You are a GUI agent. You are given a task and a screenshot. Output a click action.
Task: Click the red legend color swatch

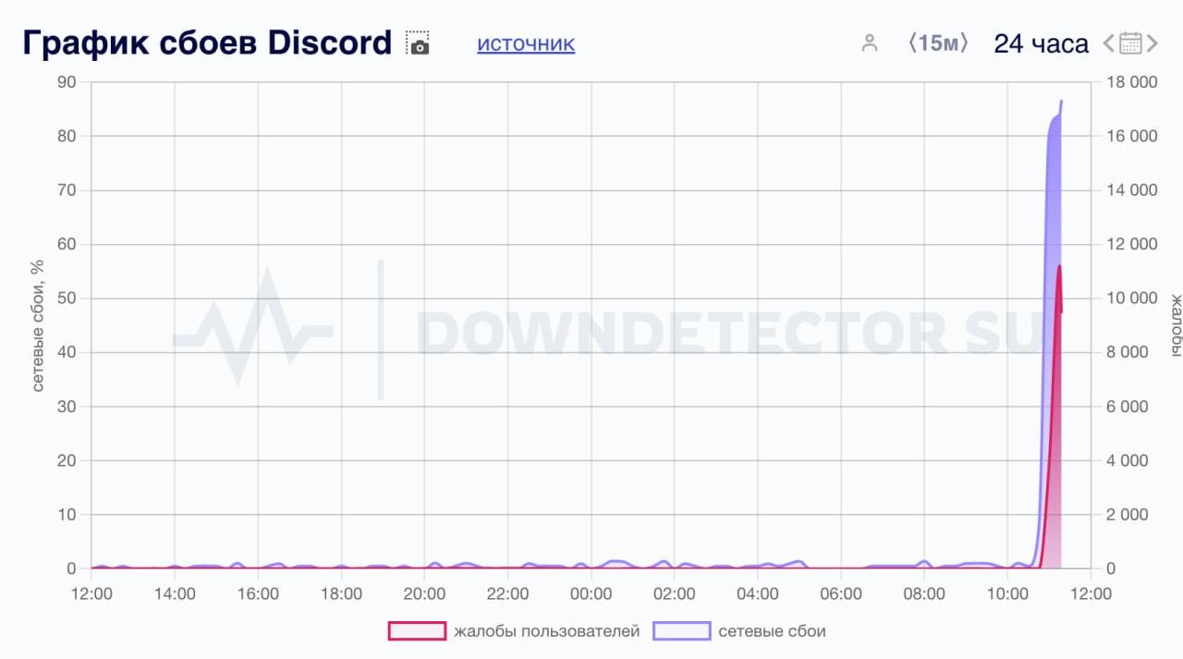(x=417, y=631)
